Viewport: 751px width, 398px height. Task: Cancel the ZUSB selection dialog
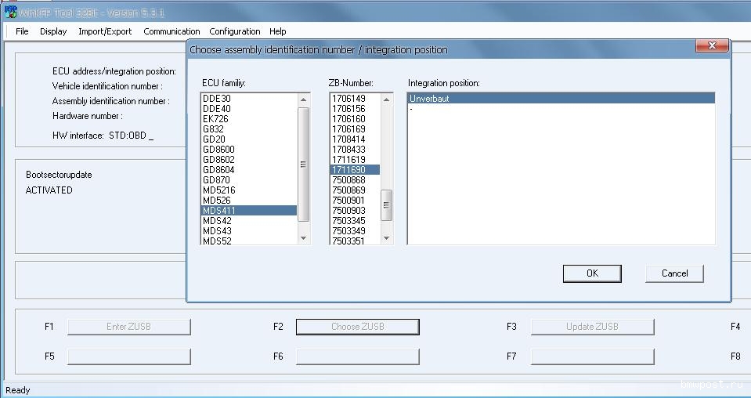(674, 273)
